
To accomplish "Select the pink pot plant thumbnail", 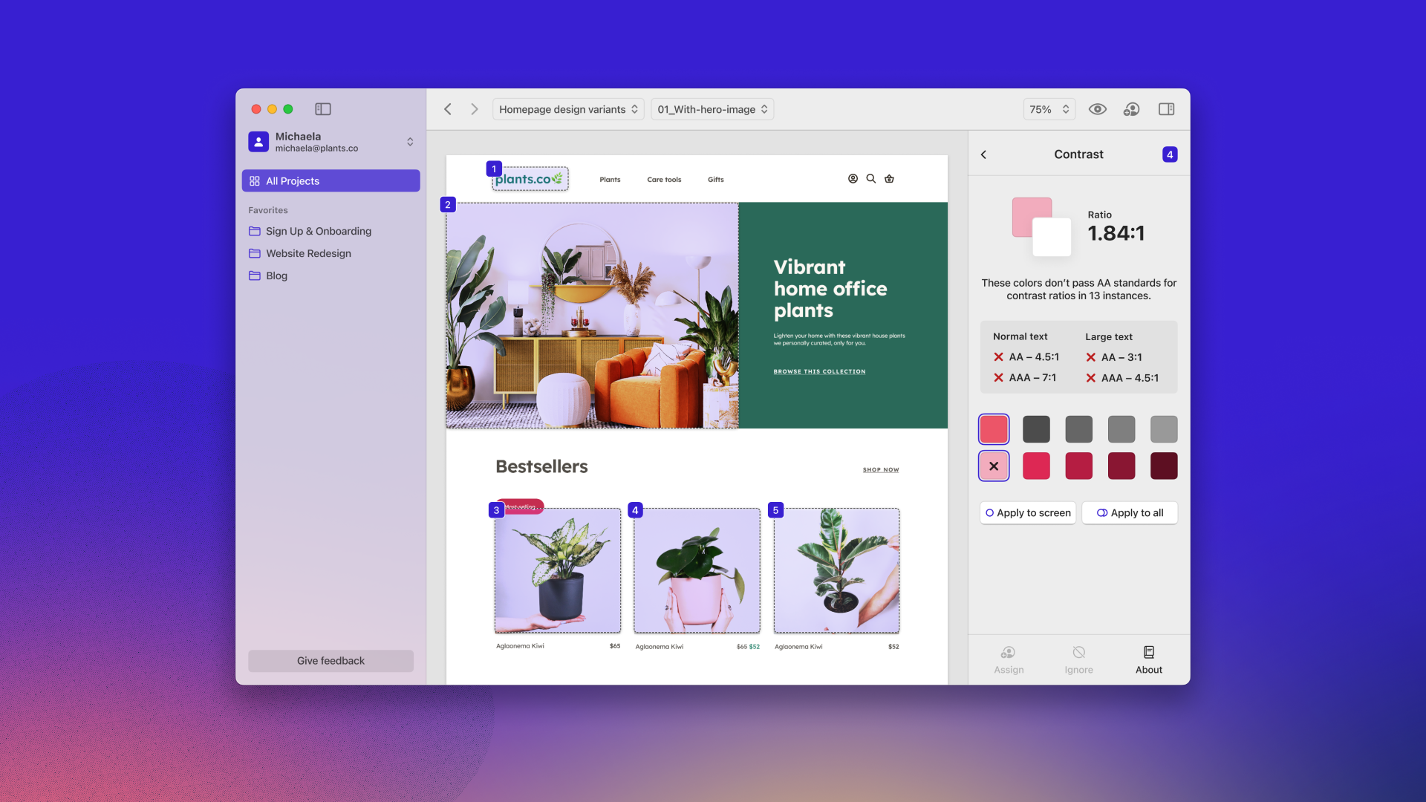I will coord(697,570).
